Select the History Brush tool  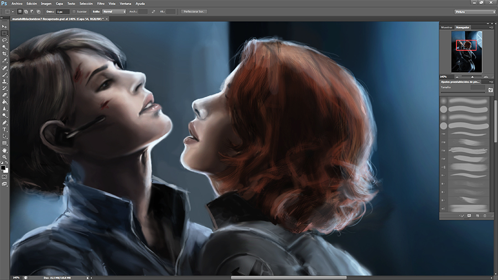tap(4, 88)
